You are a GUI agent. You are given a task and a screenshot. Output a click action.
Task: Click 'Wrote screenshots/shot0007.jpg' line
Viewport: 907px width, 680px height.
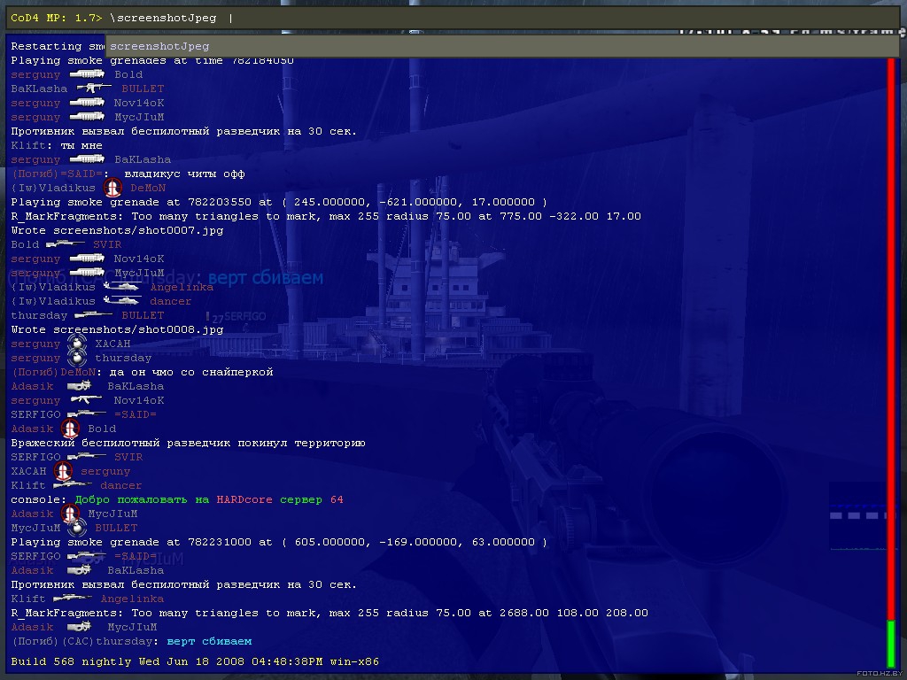click(x=118, y=230)
